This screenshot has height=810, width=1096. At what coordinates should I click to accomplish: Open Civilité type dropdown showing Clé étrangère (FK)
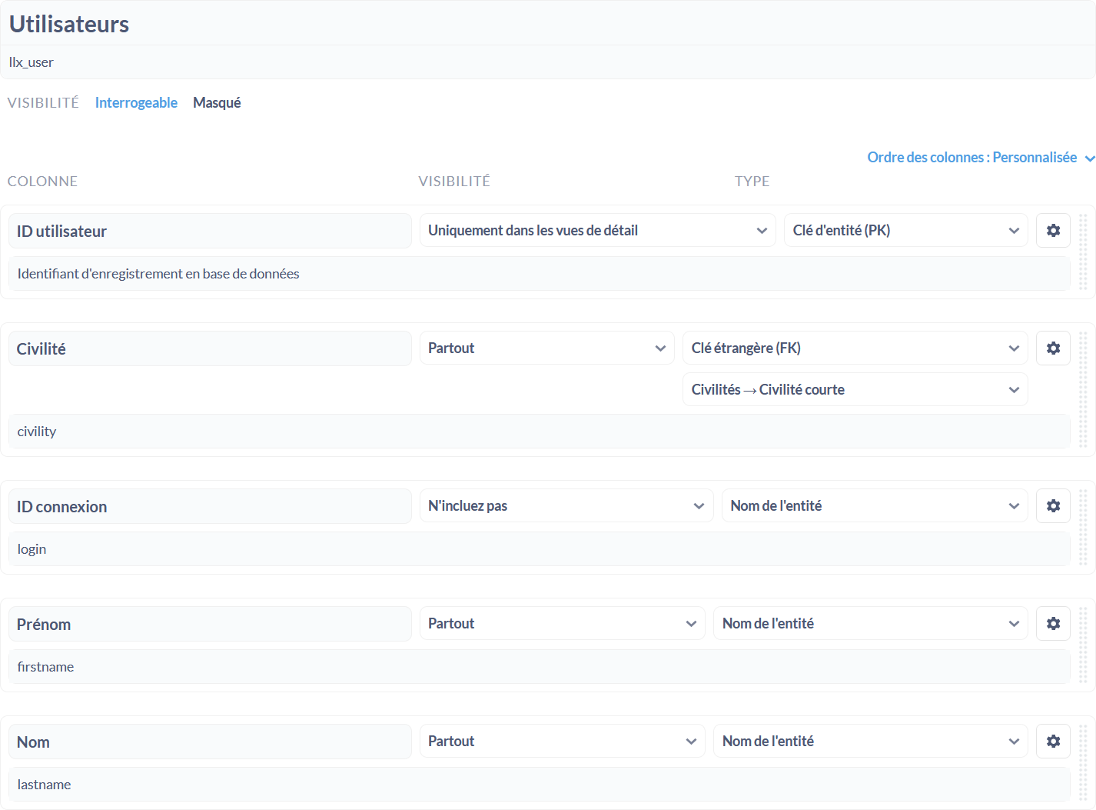click(855, 348)
